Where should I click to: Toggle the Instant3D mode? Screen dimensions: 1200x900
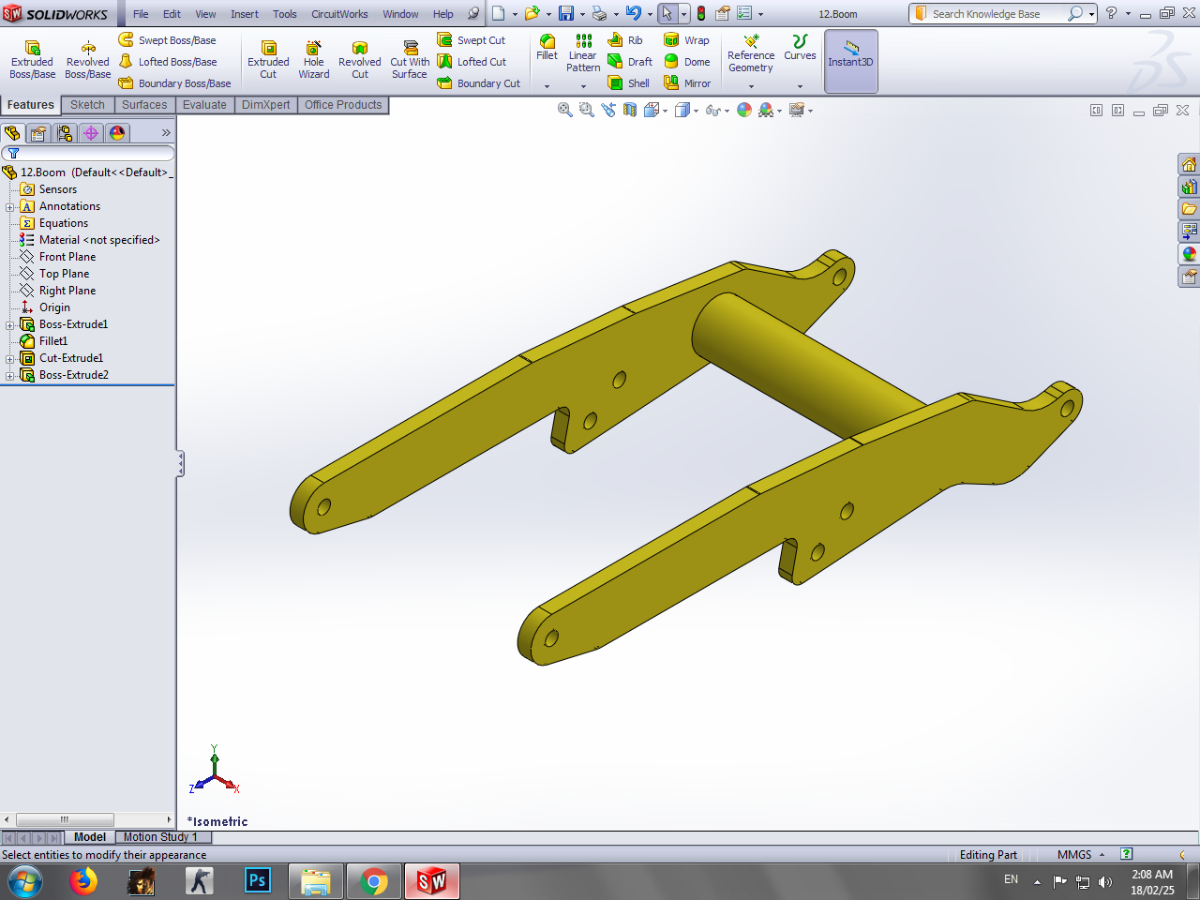(850, 61)
